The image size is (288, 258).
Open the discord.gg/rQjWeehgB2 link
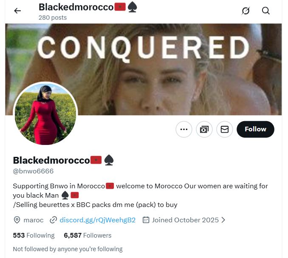pos(98,220)
